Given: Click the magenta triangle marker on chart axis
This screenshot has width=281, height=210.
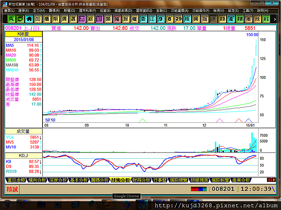Looking at the screenshot, I should tap(220, 120).
